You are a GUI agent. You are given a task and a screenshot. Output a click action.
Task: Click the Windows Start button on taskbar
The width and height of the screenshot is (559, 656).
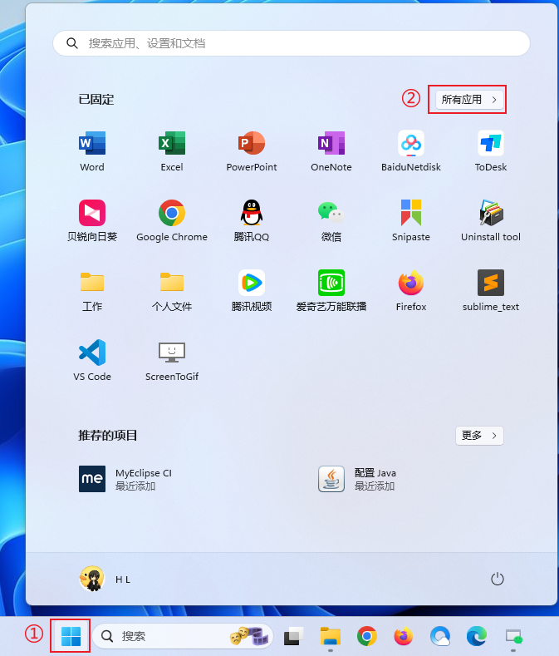pos(71,636)
